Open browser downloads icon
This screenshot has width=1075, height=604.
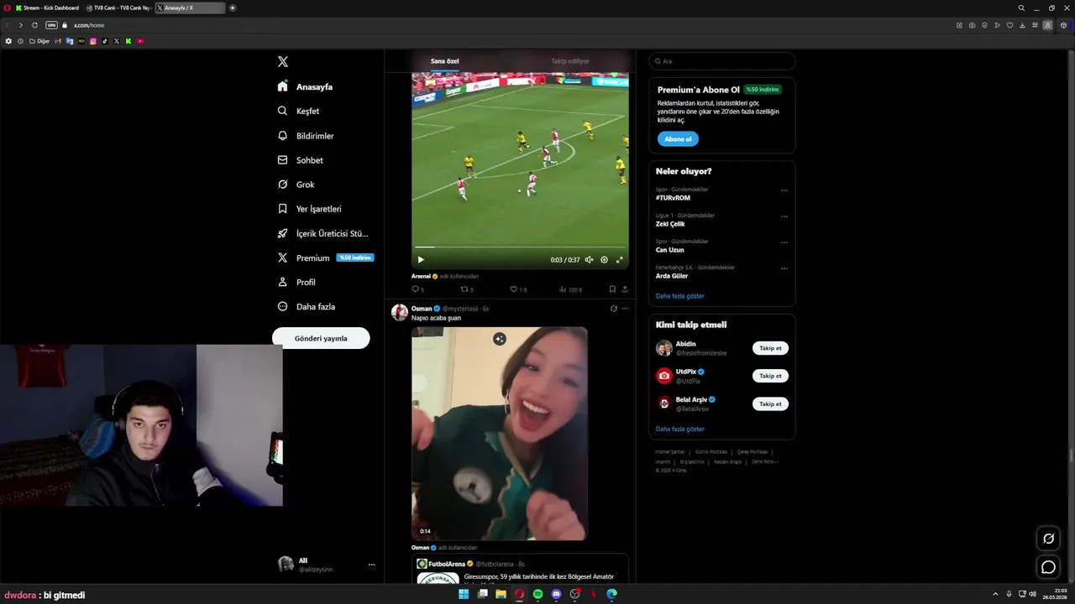pos(1022,25)
